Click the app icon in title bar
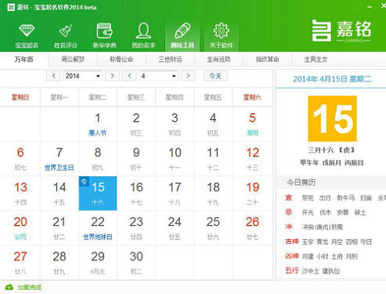 point(11,7)
